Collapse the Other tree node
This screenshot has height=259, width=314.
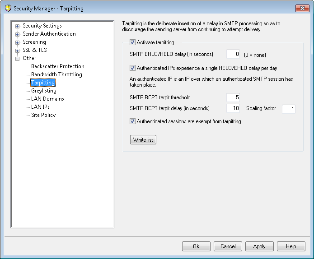click(x=18, y=59)
